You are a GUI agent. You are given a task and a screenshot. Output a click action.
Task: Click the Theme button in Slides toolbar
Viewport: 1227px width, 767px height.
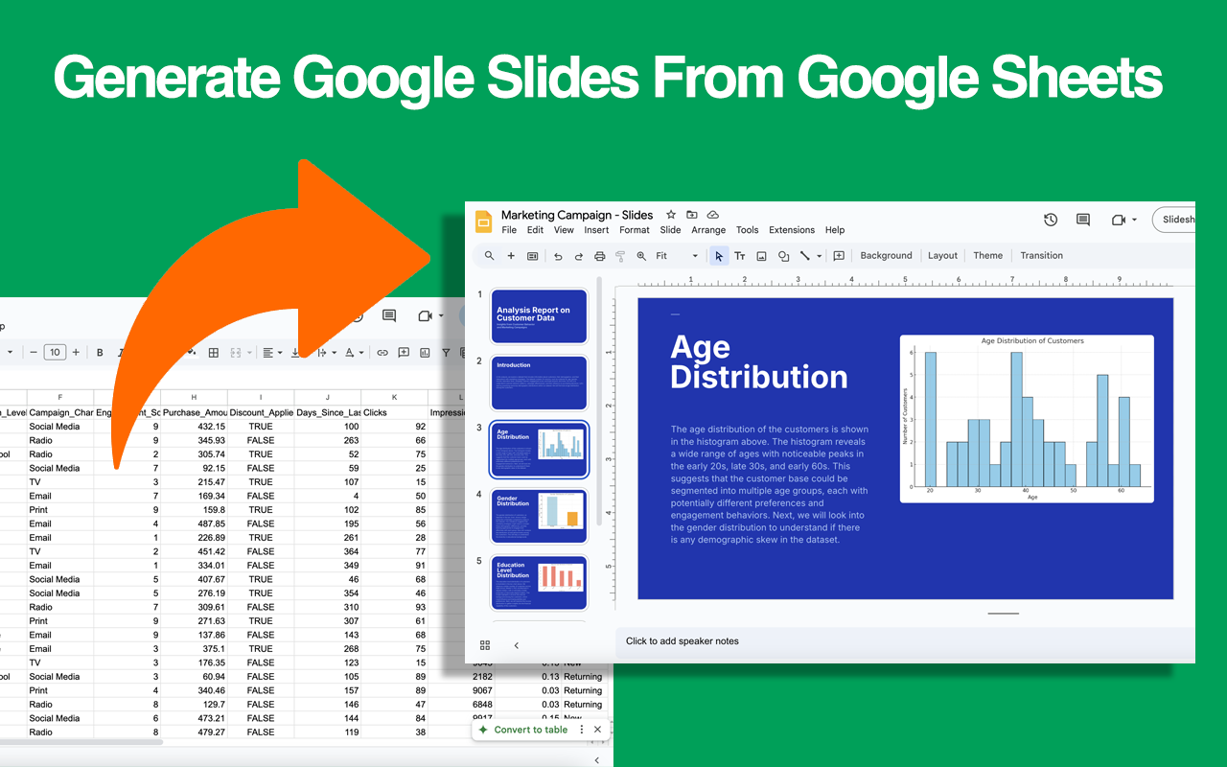[x=987, y=256]
